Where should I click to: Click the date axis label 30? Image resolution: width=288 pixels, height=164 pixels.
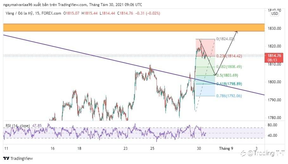pos(199,148)
